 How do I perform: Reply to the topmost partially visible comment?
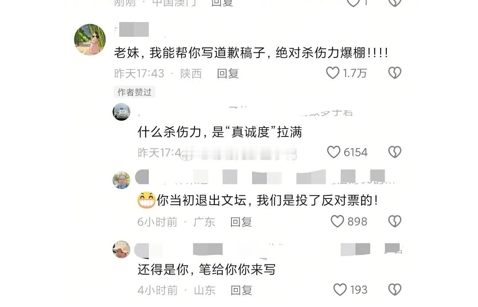click(x=222, y=3)
